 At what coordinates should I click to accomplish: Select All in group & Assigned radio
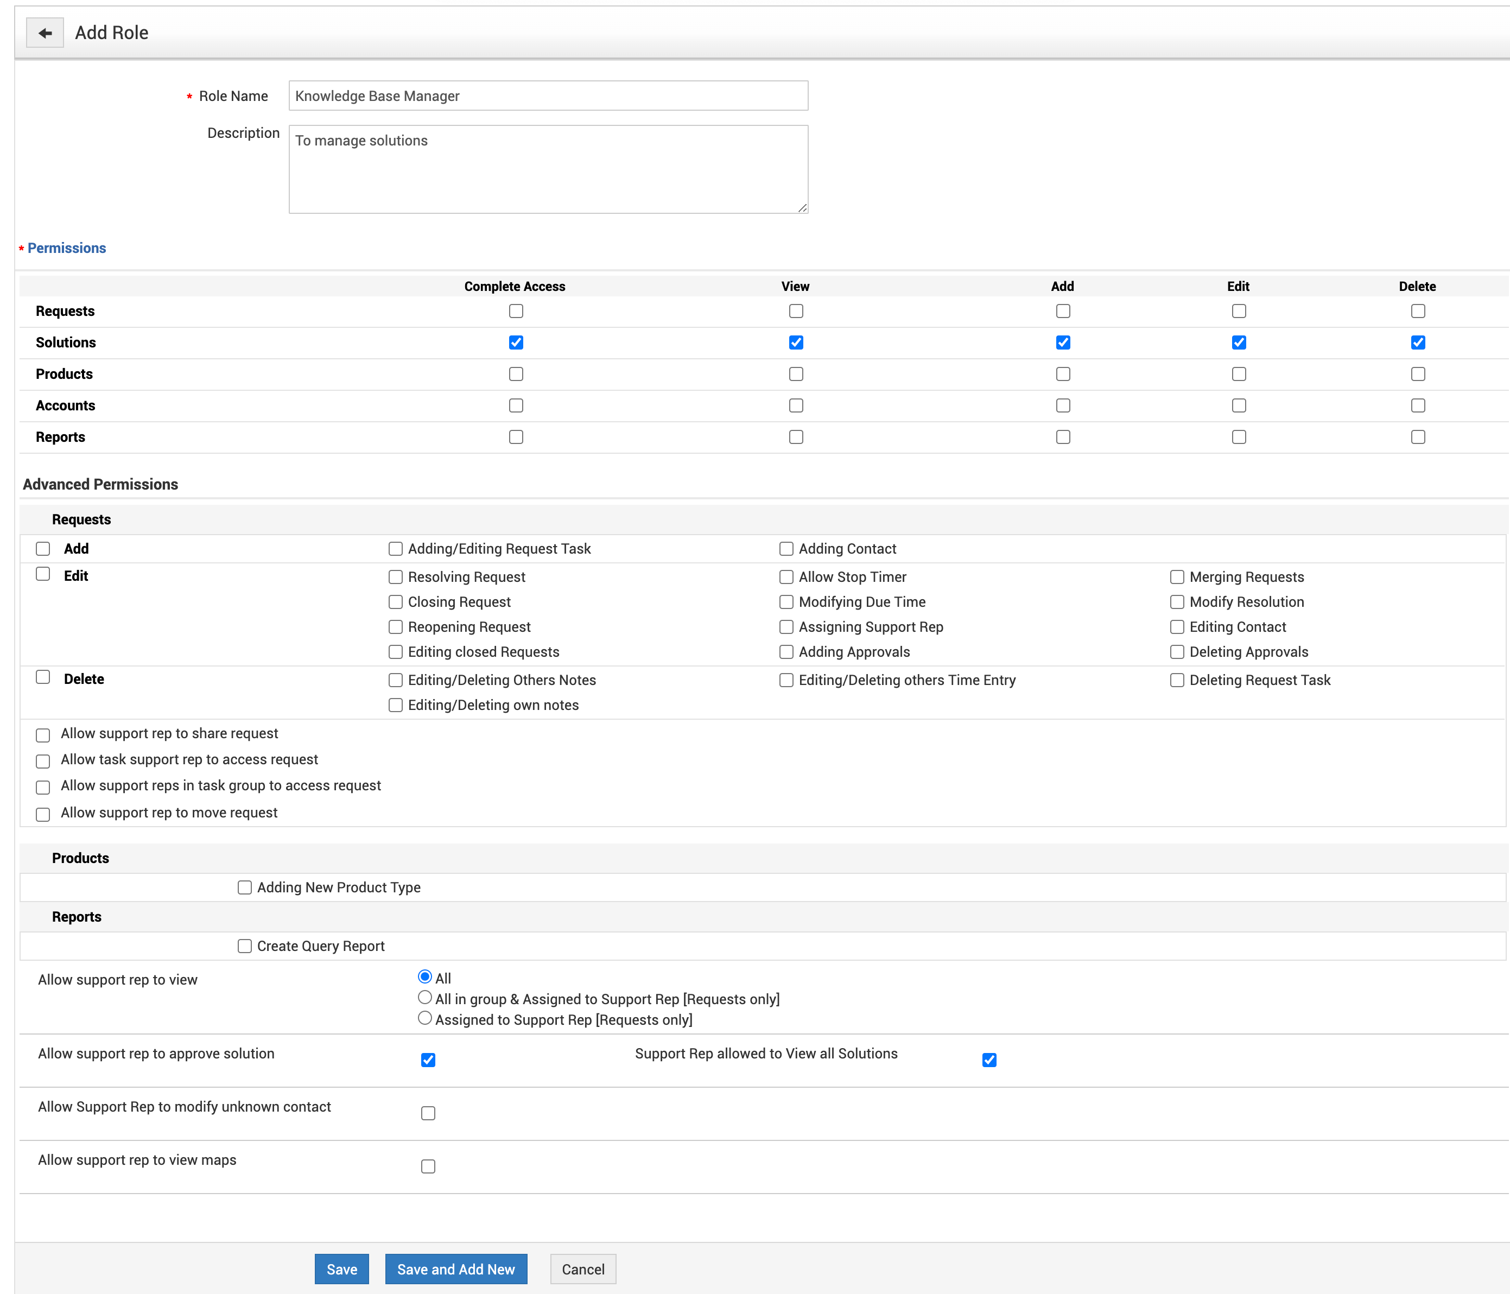[x=425, y=998]
